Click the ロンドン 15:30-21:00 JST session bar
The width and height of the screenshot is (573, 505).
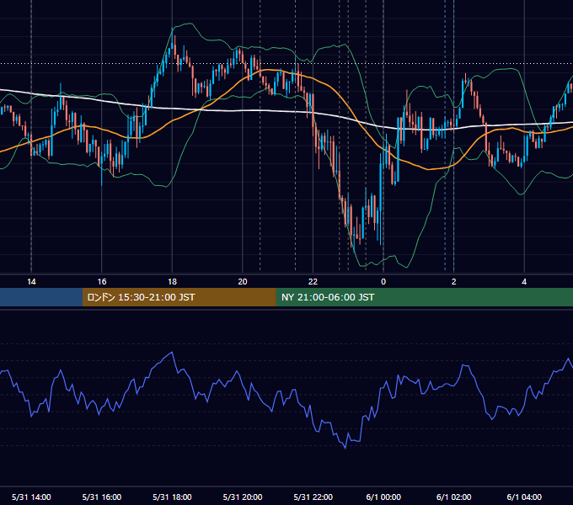(179, 297)
